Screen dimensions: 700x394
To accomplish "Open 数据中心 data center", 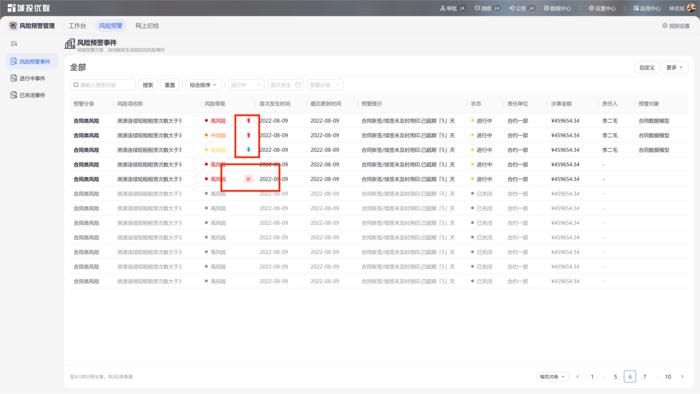I will point(557,8).
